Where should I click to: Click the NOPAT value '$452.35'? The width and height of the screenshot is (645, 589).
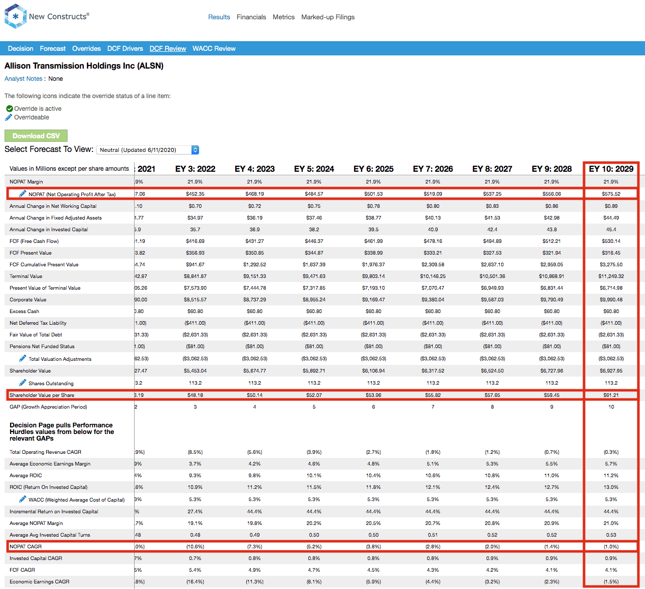coord(195,194)
